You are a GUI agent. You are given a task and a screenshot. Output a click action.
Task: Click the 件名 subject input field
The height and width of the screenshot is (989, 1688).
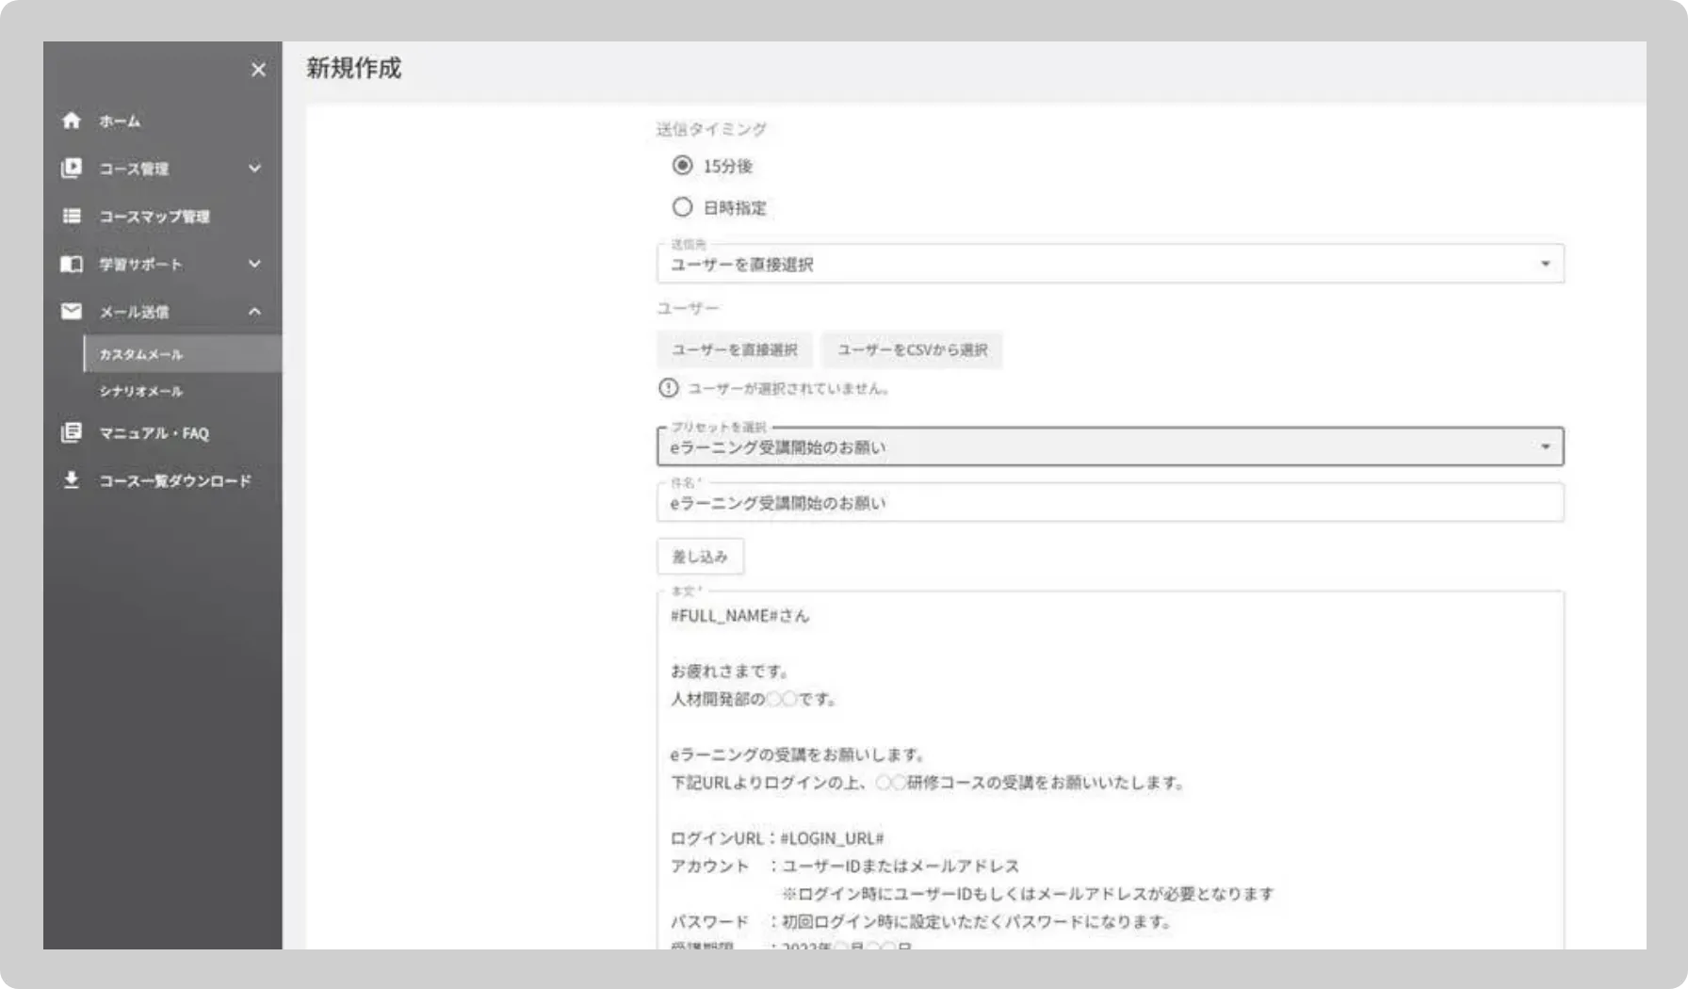pyautogui.click(x=1110, y=503)
